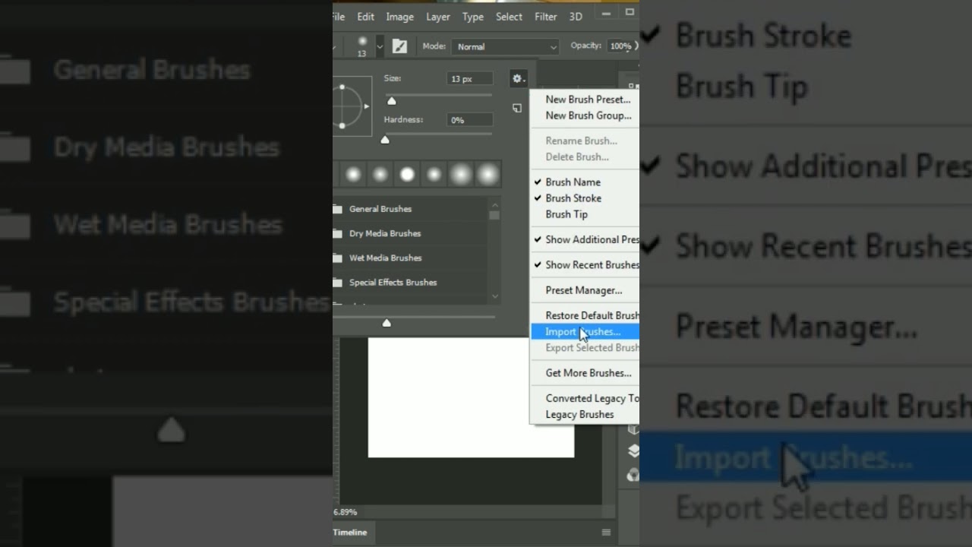Choose Delete Brush menu entry
The image size is (972, 547).
tap(584, 157)
